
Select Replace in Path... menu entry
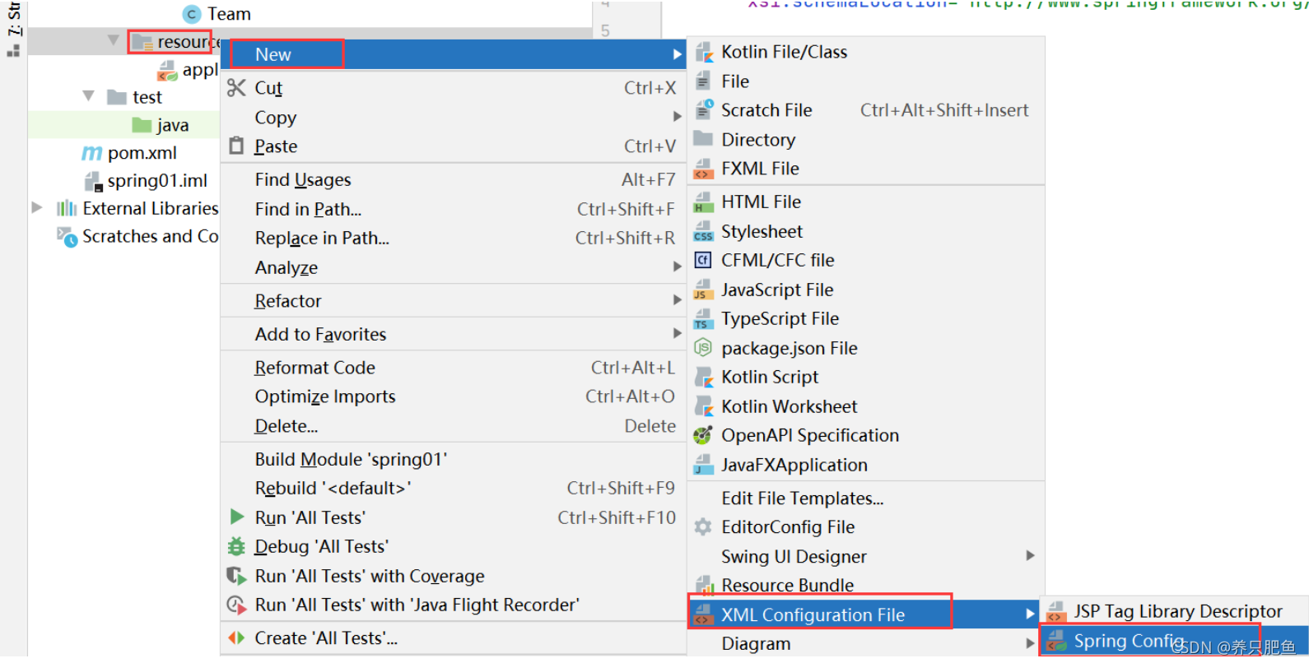point(453,238)
